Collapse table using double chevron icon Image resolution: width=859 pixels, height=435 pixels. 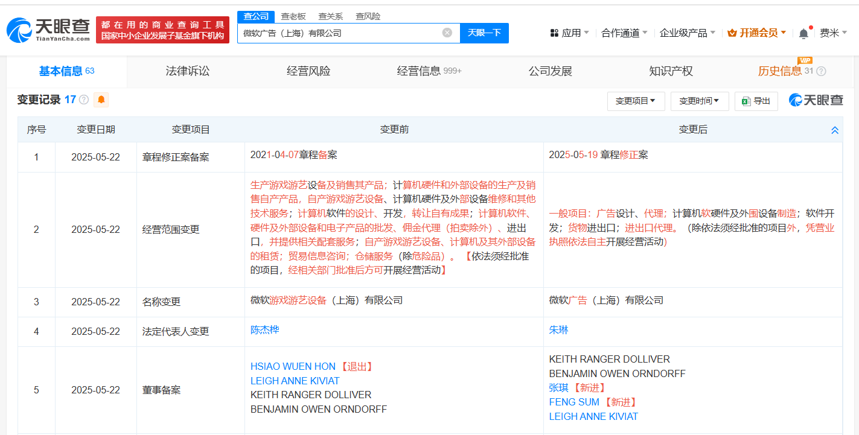tap(835, 130)
